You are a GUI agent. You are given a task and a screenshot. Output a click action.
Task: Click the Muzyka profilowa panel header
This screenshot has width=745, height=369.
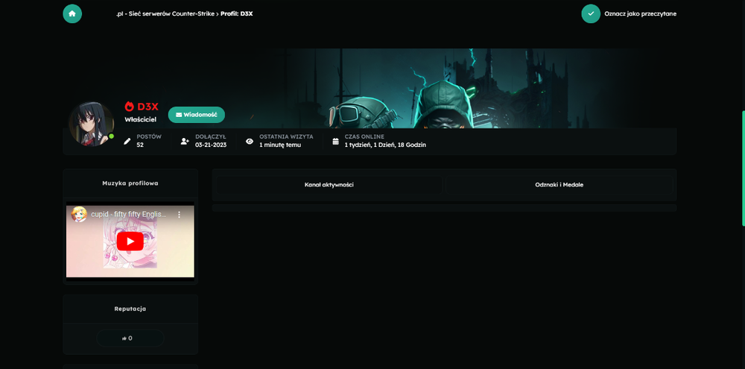(x=130, y=183)
